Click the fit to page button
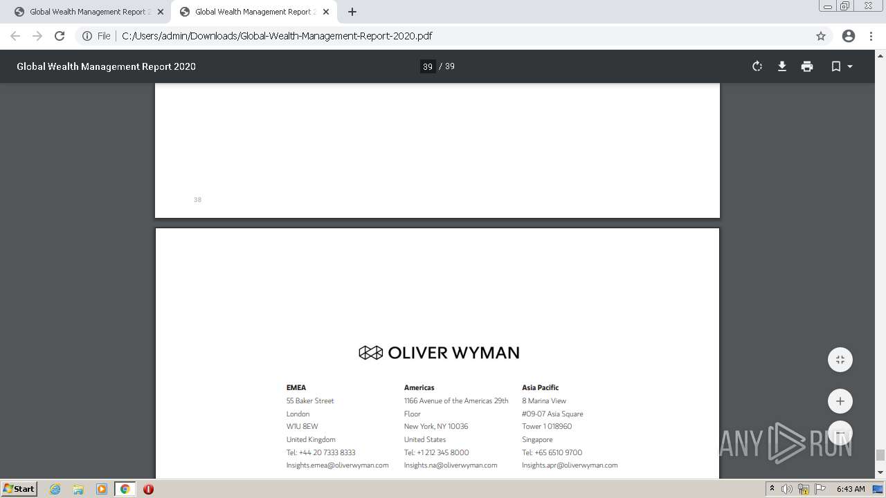The image size is (886, 498). click(840, 360)
